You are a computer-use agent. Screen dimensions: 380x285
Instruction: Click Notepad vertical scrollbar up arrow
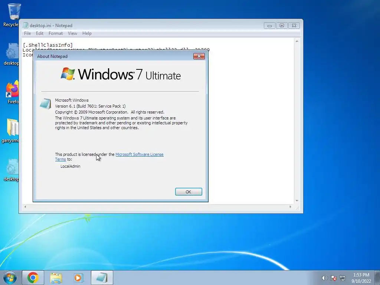tap(297, 41)
